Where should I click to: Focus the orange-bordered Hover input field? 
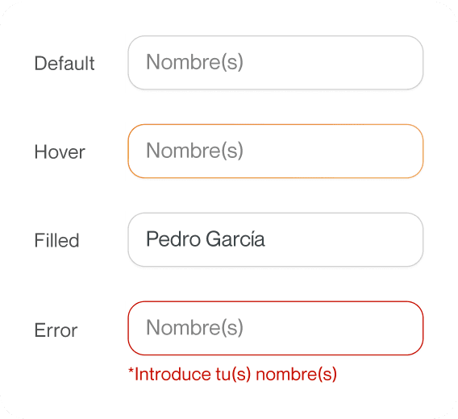pos(276,151)
